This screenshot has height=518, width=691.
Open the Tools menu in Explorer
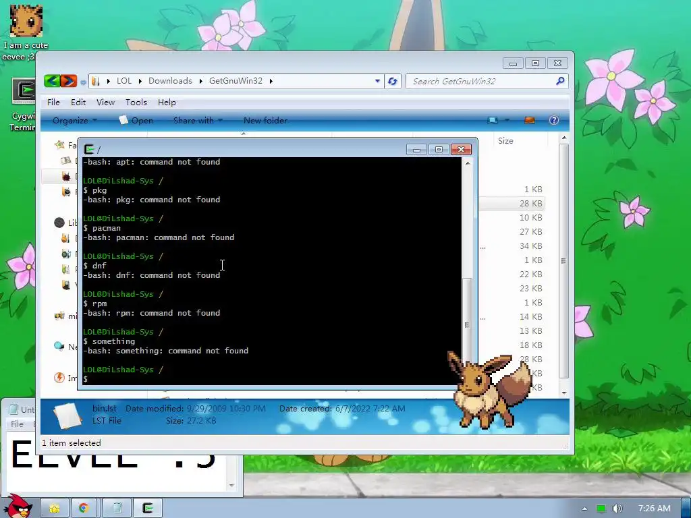click(136, 103)
